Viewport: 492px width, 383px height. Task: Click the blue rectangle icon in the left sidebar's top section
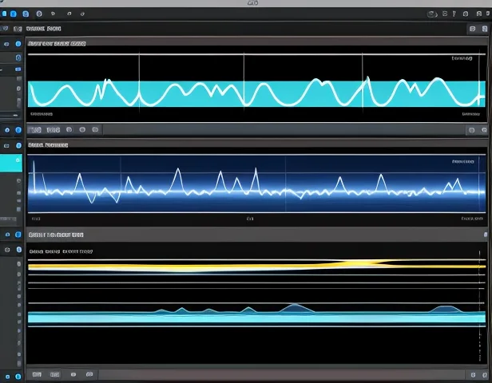click(18, 69)
